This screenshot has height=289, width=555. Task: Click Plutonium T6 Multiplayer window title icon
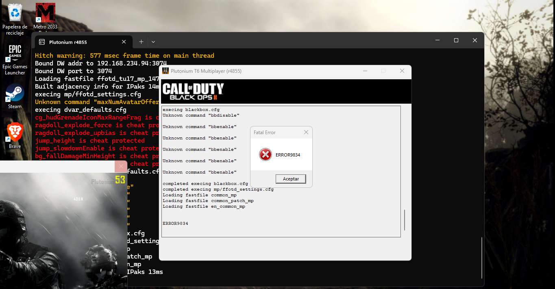[x=165, y=71]
